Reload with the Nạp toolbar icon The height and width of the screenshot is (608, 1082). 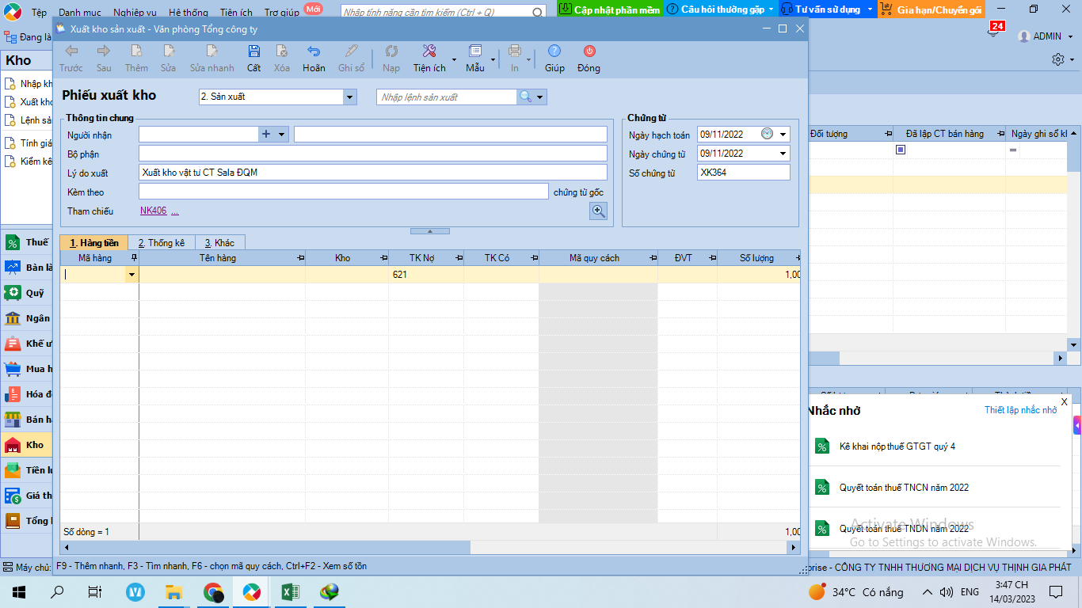pos(391,51)
